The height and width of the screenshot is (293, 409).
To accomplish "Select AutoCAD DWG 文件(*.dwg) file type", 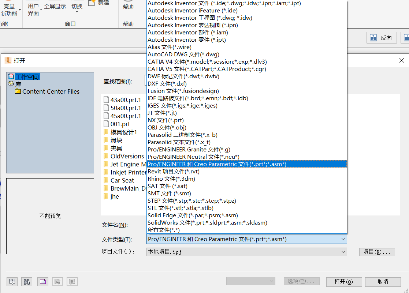I will click(x=247, y=54).
